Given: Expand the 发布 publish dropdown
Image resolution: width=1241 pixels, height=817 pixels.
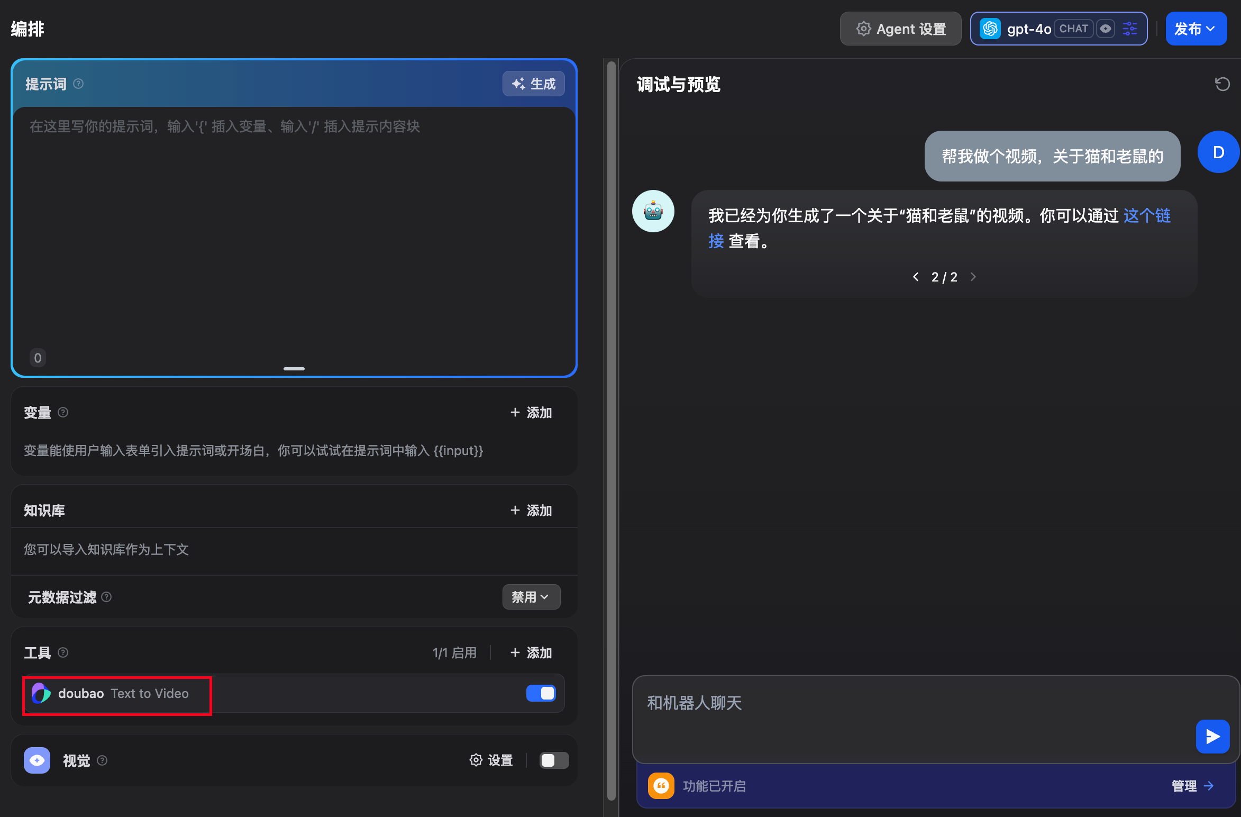Looking at the screenshot, I should (x=1196, y=29).
